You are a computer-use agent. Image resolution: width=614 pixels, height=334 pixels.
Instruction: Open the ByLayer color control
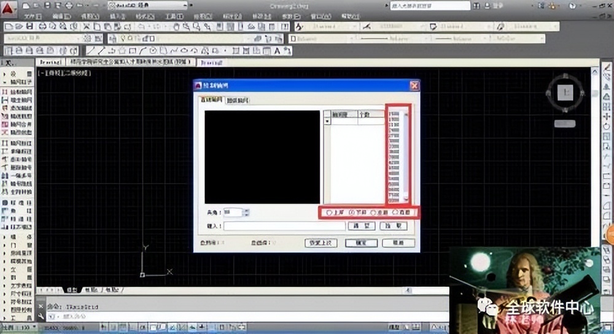click(x=323, y=38)
